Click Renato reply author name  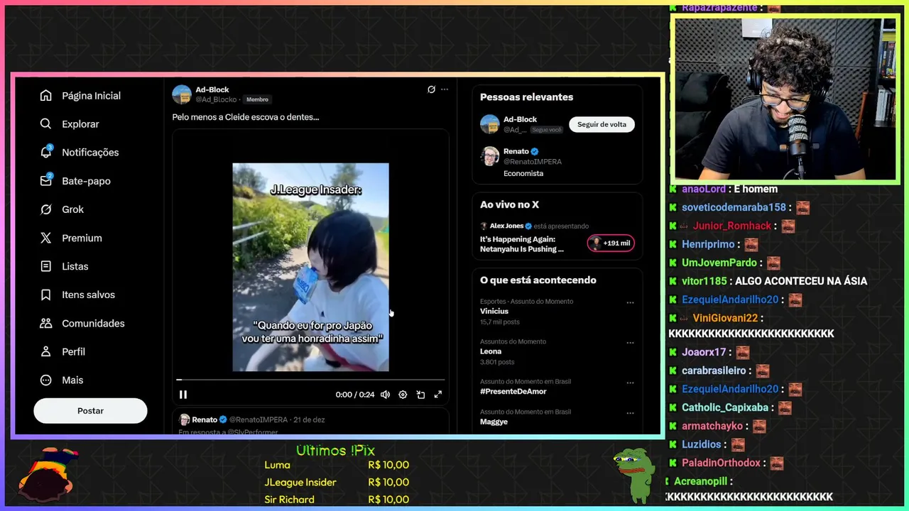(205, 419)
